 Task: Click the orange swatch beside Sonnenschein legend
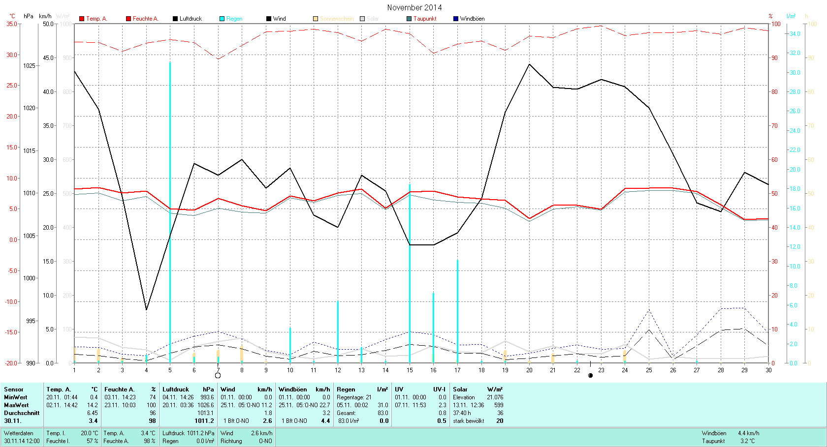(316, 19)
